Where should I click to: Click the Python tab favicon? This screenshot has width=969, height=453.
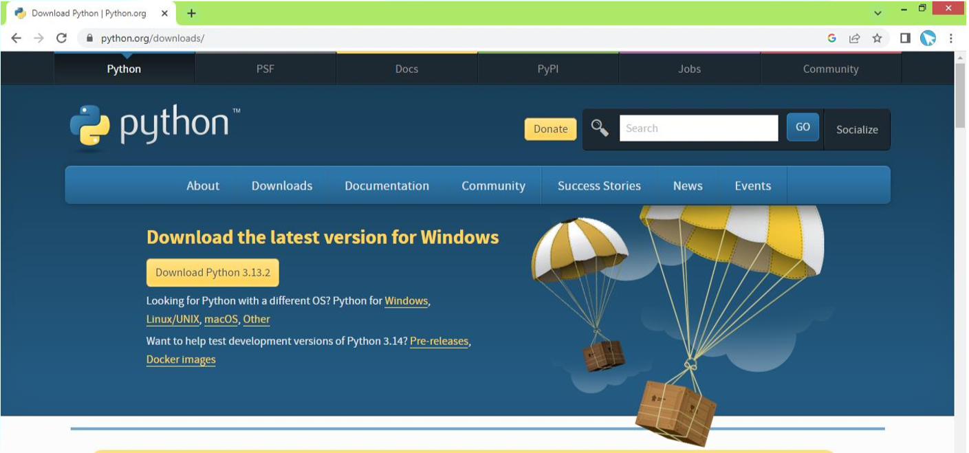20,13
